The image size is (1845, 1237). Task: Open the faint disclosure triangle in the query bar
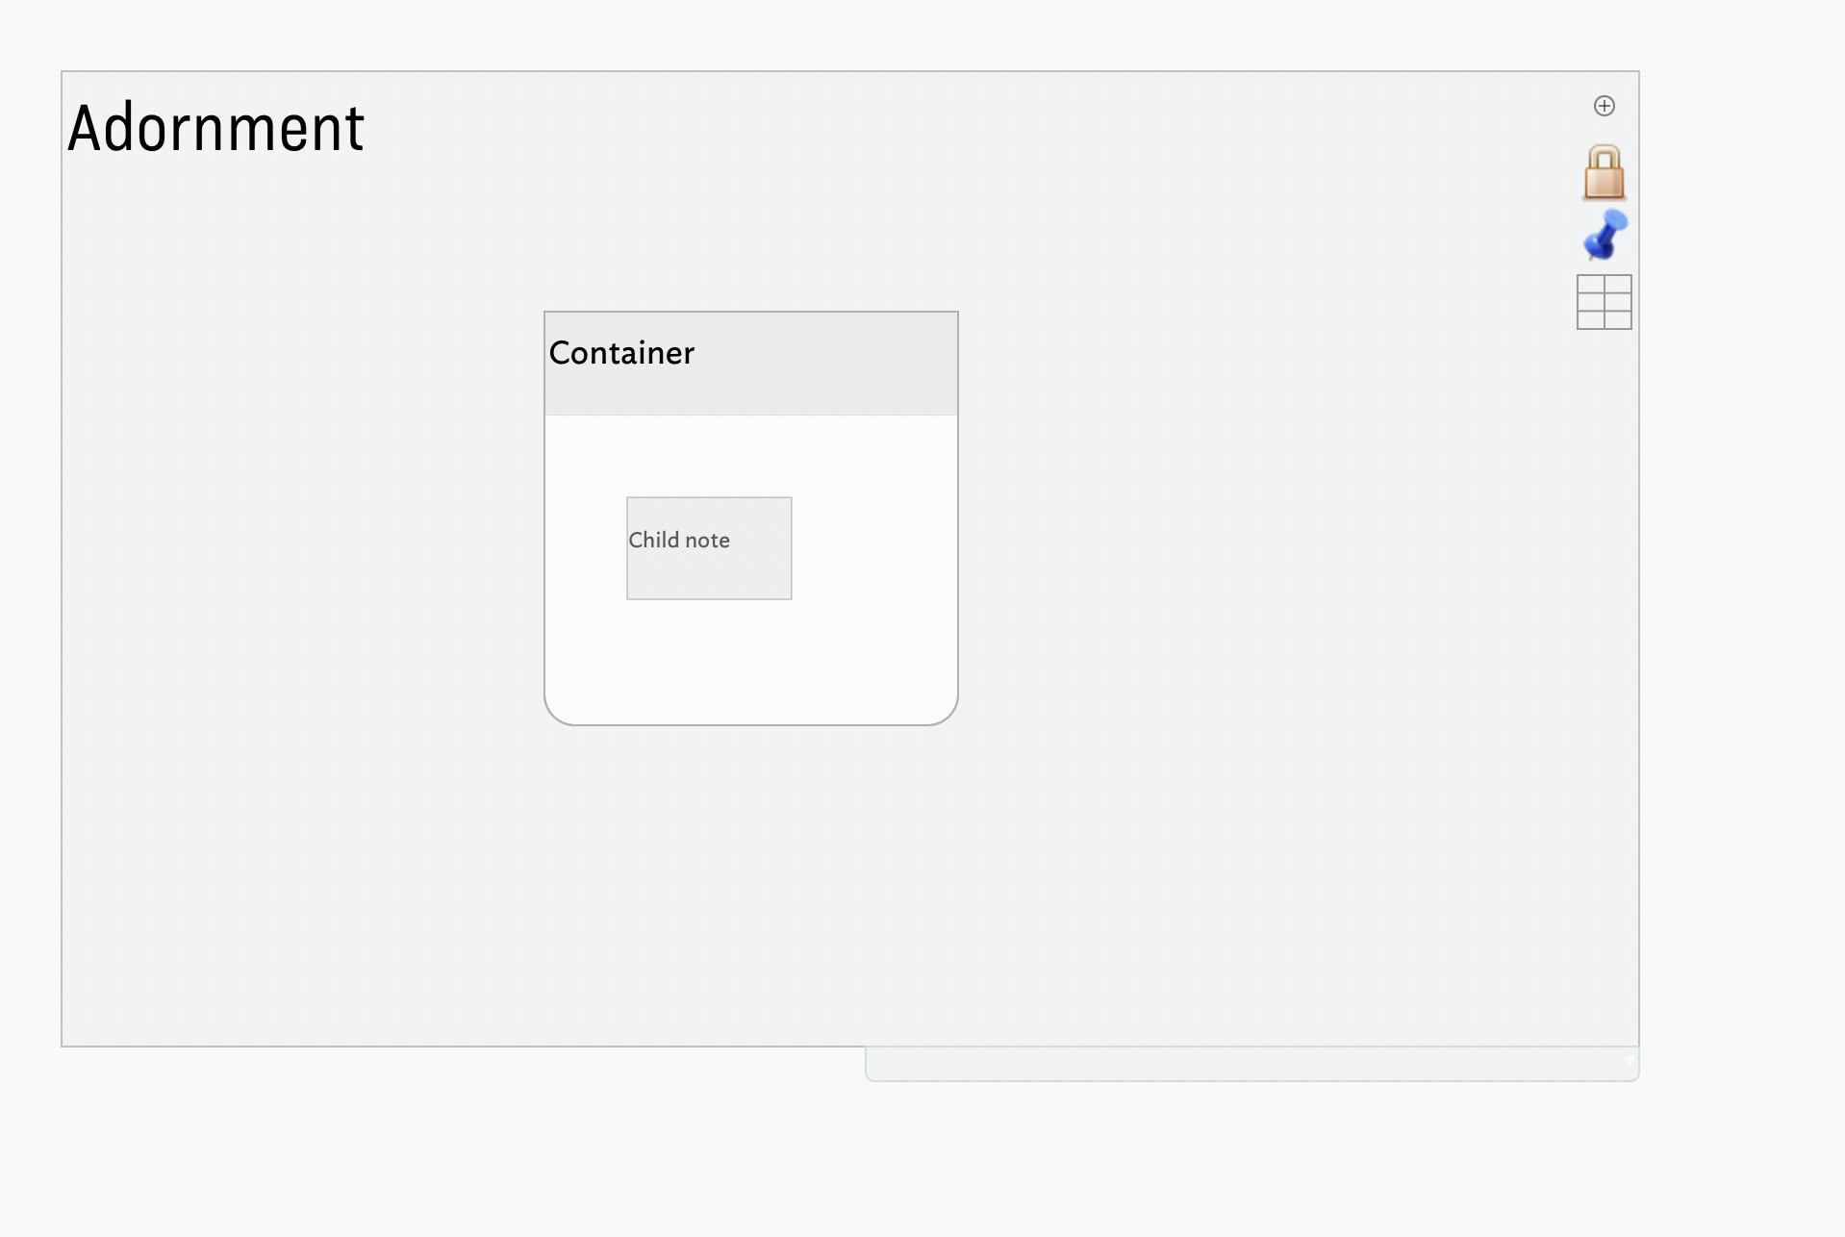[1629, 1061]
